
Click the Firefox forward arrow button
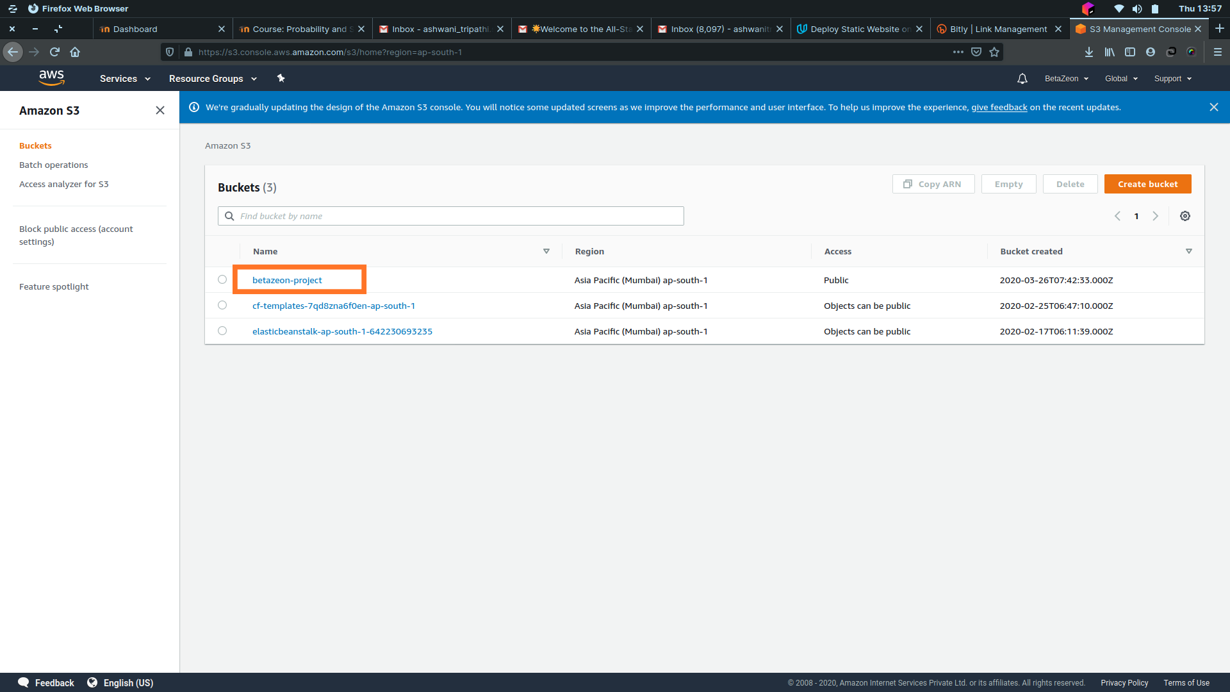[34, 52]
